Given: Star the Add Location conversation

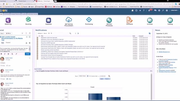Looking at the screenshot, I should point(27,37).
